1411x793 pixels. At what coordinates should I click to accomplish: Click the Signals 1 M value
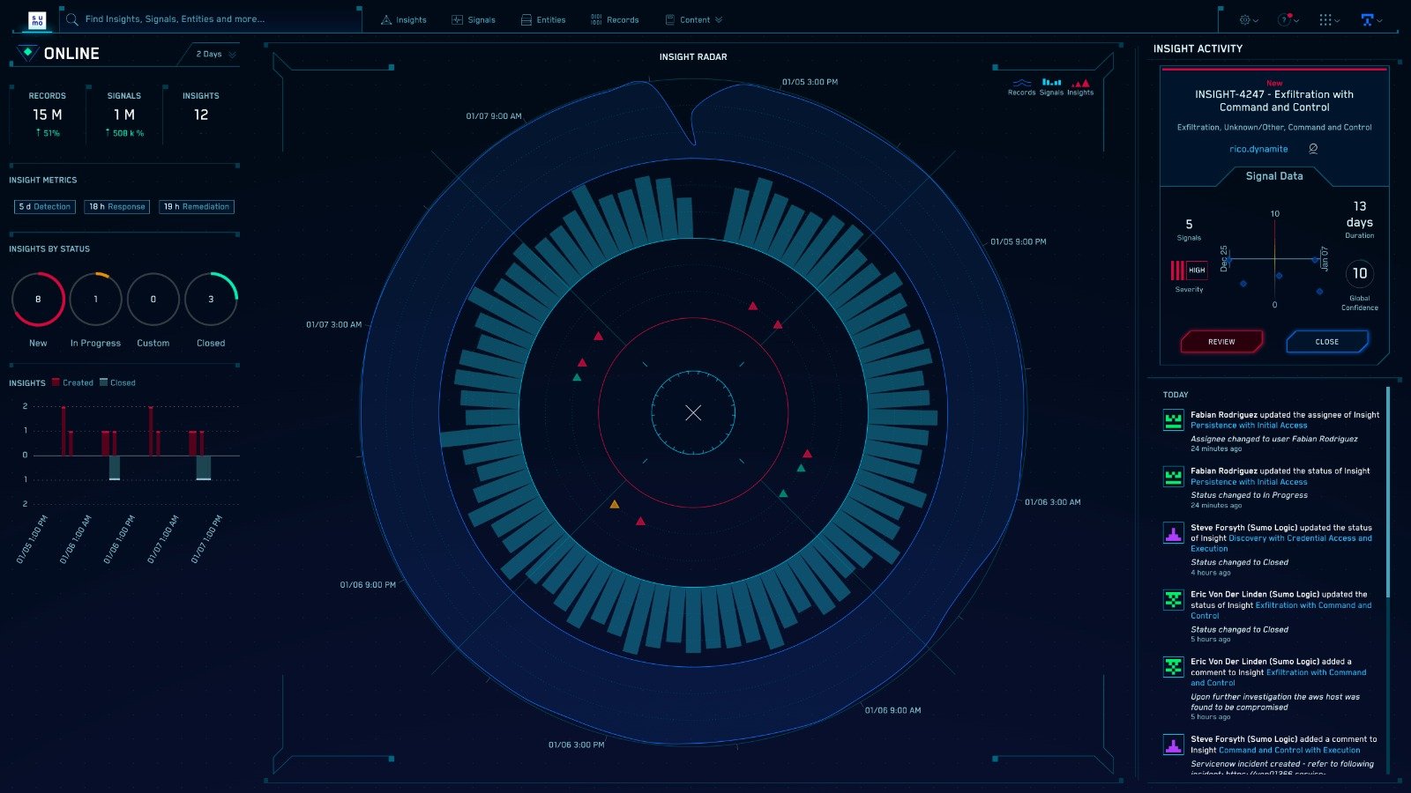coord(124,115)
